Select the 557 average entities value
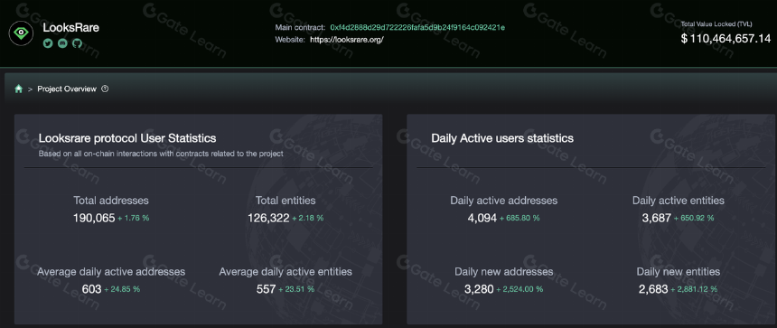The image size is (777, 328). 267,289
